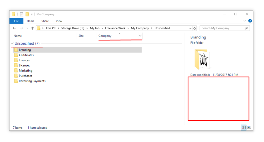Select the Unspecified (7) group header

27,43
